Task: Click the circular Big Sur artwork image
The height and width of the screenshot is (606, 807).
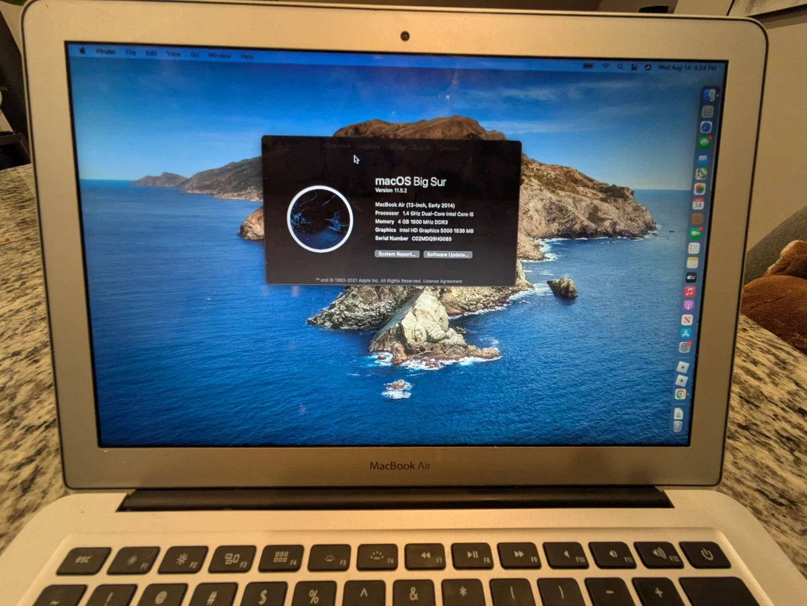Action: pyautogui.click(x=319, y=220)
